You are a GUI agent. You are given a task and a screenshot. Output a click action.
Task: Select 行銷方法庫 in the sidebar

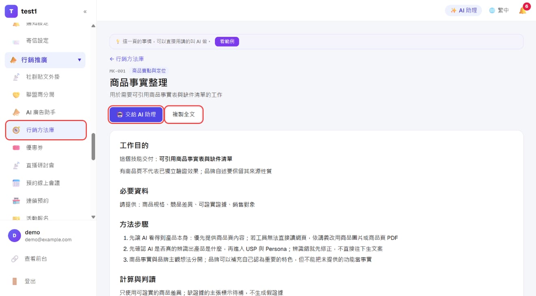(46, 130)
